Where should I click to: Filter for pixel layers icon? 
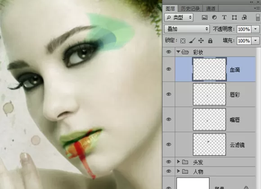[205, 18]
